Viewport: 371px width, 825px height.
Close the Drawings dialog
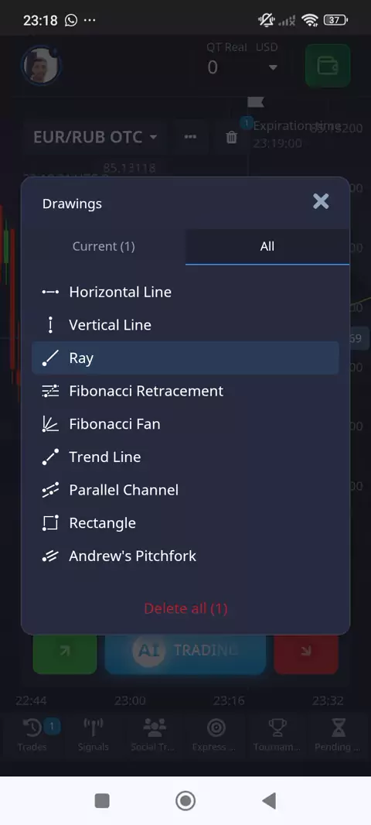321,201
